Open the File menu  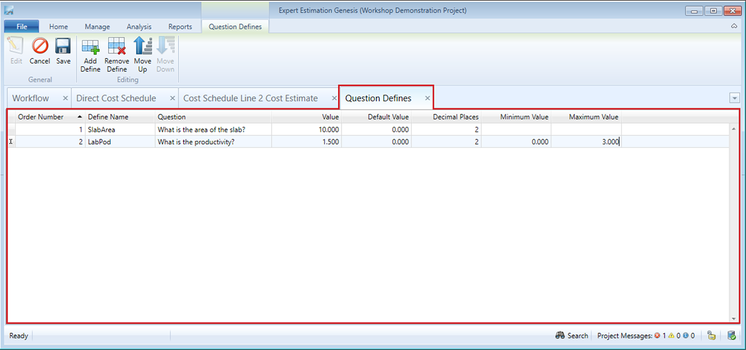pyautogui.click(x=22, y=26)
